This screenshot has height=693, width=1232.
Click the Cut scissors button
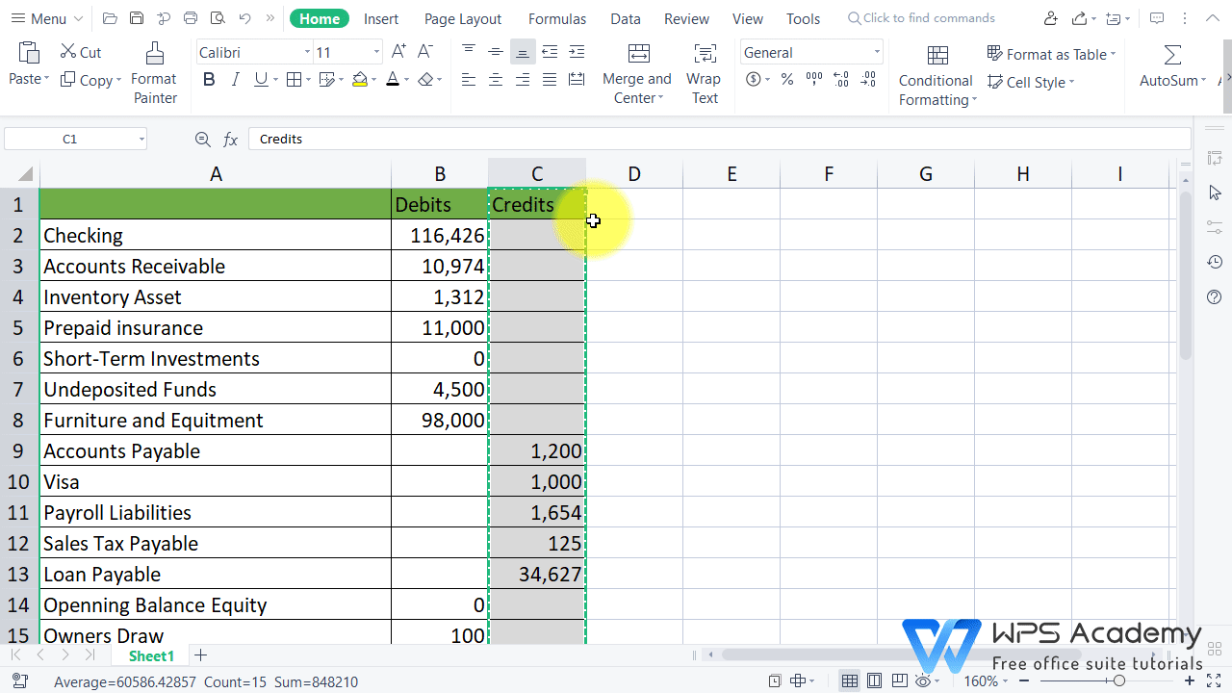(81, 52)
